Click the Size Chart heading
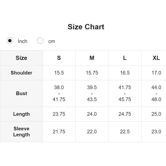The height and width of the screenshot is (166, 166). pyautogui.click(x=86, y=27)
